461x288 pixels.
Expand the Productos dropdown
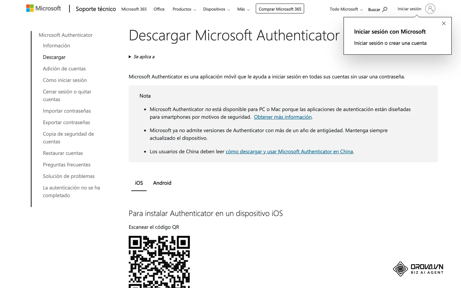point(184,9)
